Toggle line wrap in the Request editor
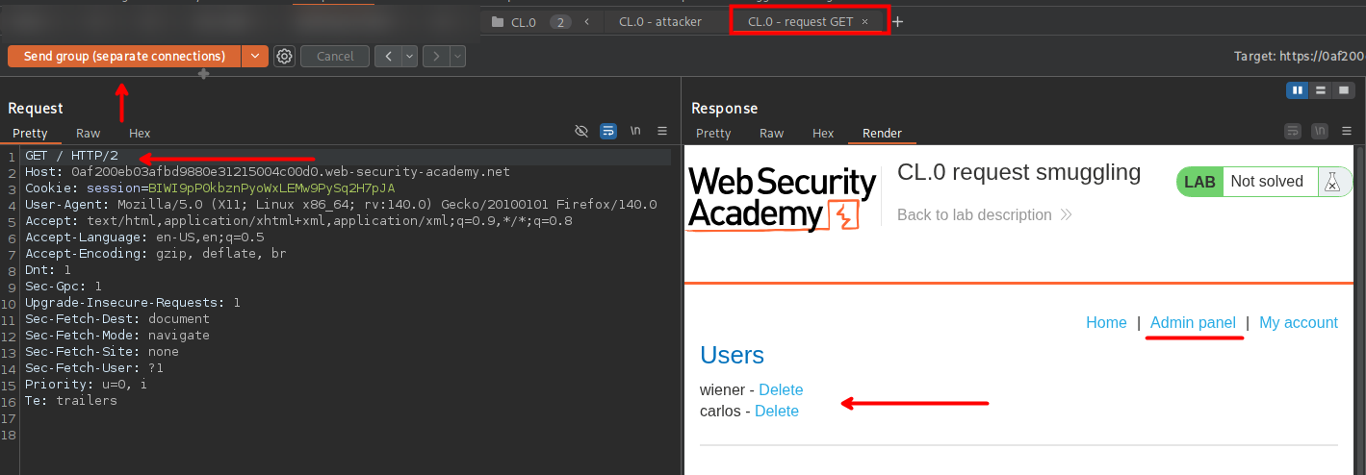The height and width of the screenshot is (475, 1366). click(608, 131)
